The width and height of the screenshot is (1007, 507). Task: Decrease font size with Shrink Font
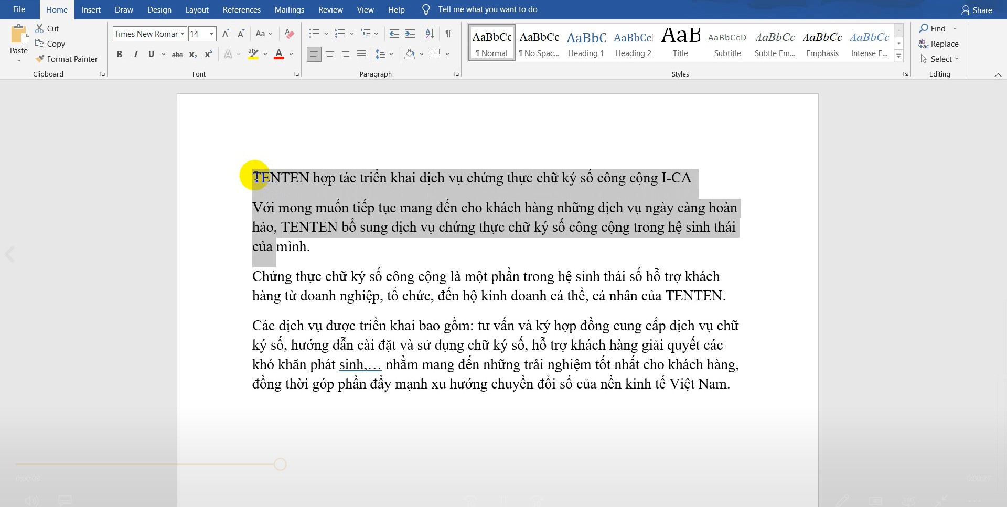(x=241, y=34)
